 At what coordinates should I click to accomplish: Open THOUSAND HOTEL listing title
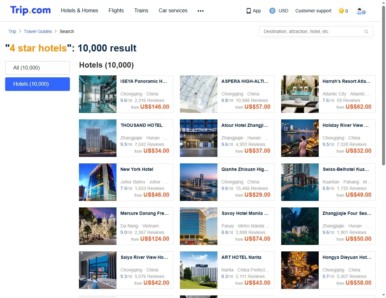141,125
